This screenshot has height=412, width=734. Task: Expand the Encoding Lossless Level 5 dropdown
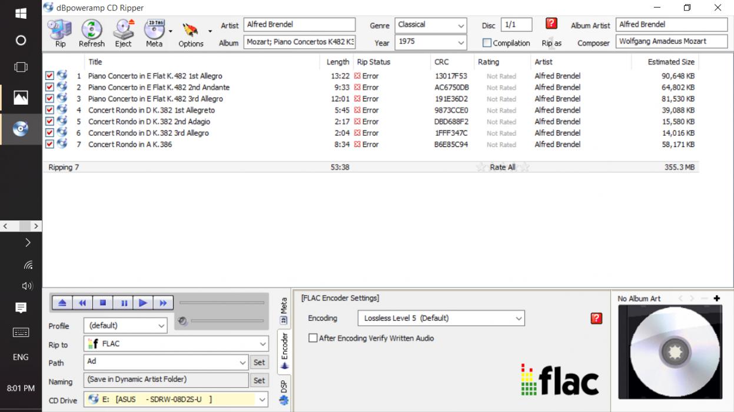tap(518, 319)
